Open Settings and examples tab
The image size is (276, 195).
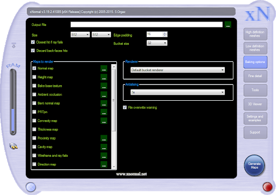255,119
